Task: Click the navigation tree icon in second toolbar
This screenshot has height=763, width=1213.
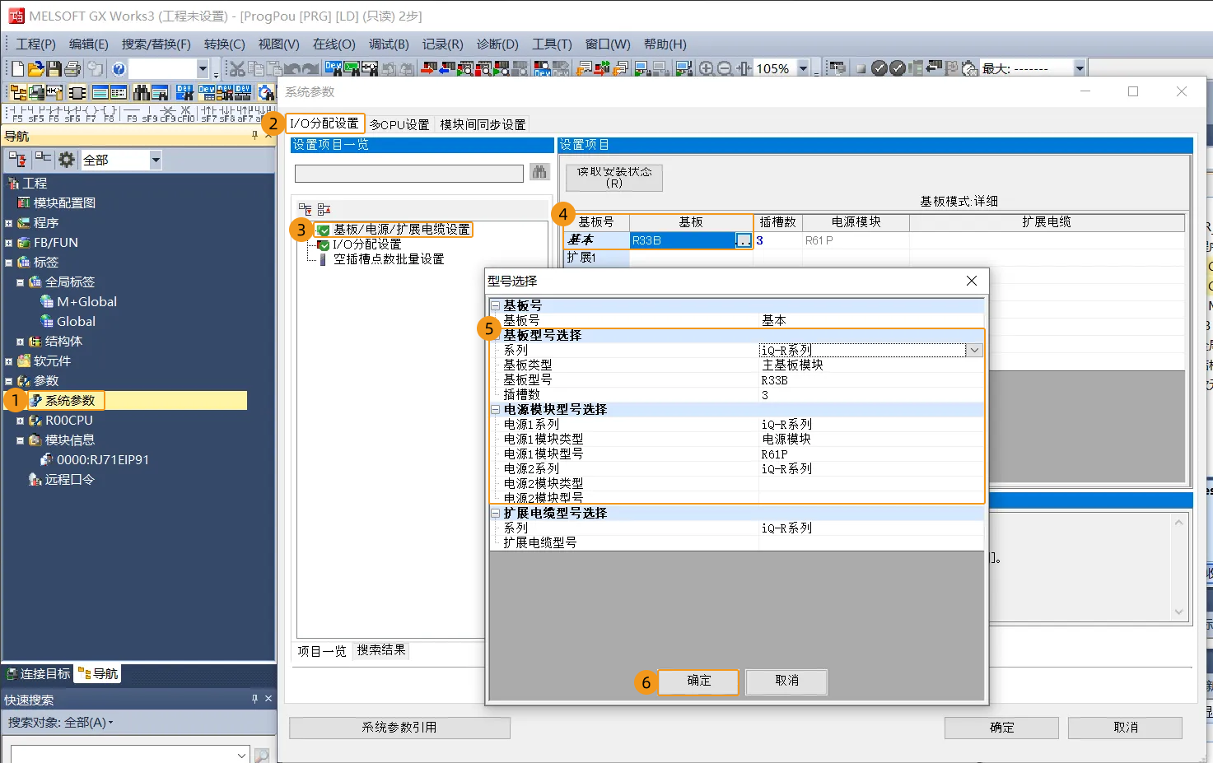Action: 17,92
